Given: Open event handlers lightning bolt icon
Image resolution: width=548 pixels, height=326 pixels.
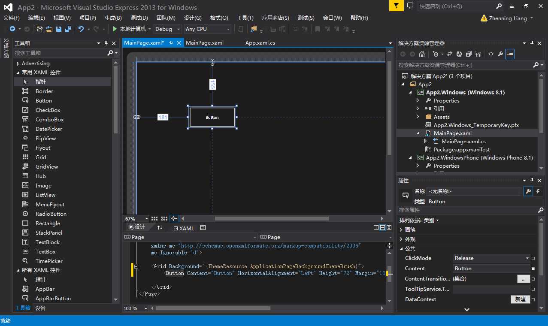Looking at the screenshot, I should 538,191.
